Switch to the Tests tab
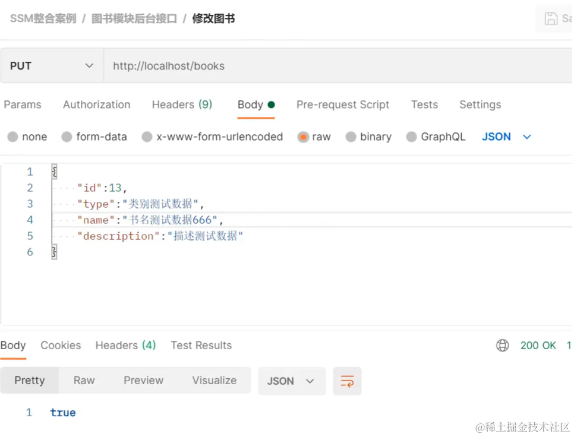Viewport: 574px width, 437px height. 424,104
